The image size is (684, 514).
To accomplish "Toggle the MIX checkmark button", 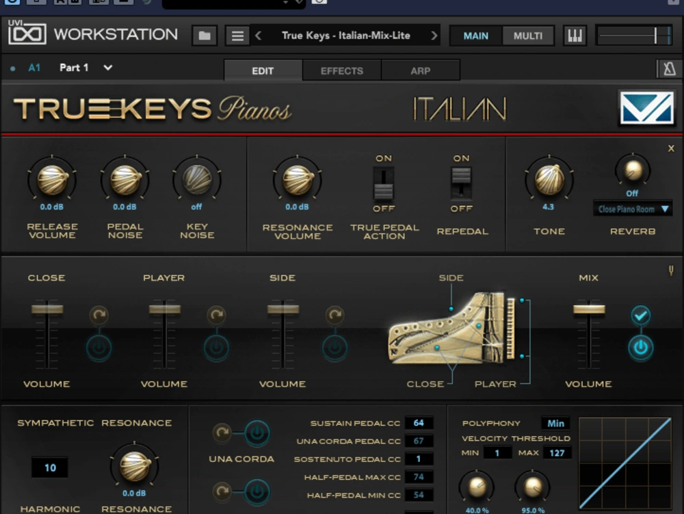I will [640, 315].
